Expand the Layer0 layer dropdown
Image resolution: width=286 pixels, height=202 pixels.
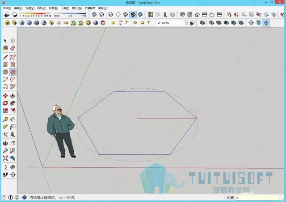(x=186, y=23)
